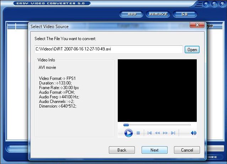This screenshot has height=164, width=227.
Task: Close the Select Video Source dialog
Action: pyautogui.click(x=197, y=26)
